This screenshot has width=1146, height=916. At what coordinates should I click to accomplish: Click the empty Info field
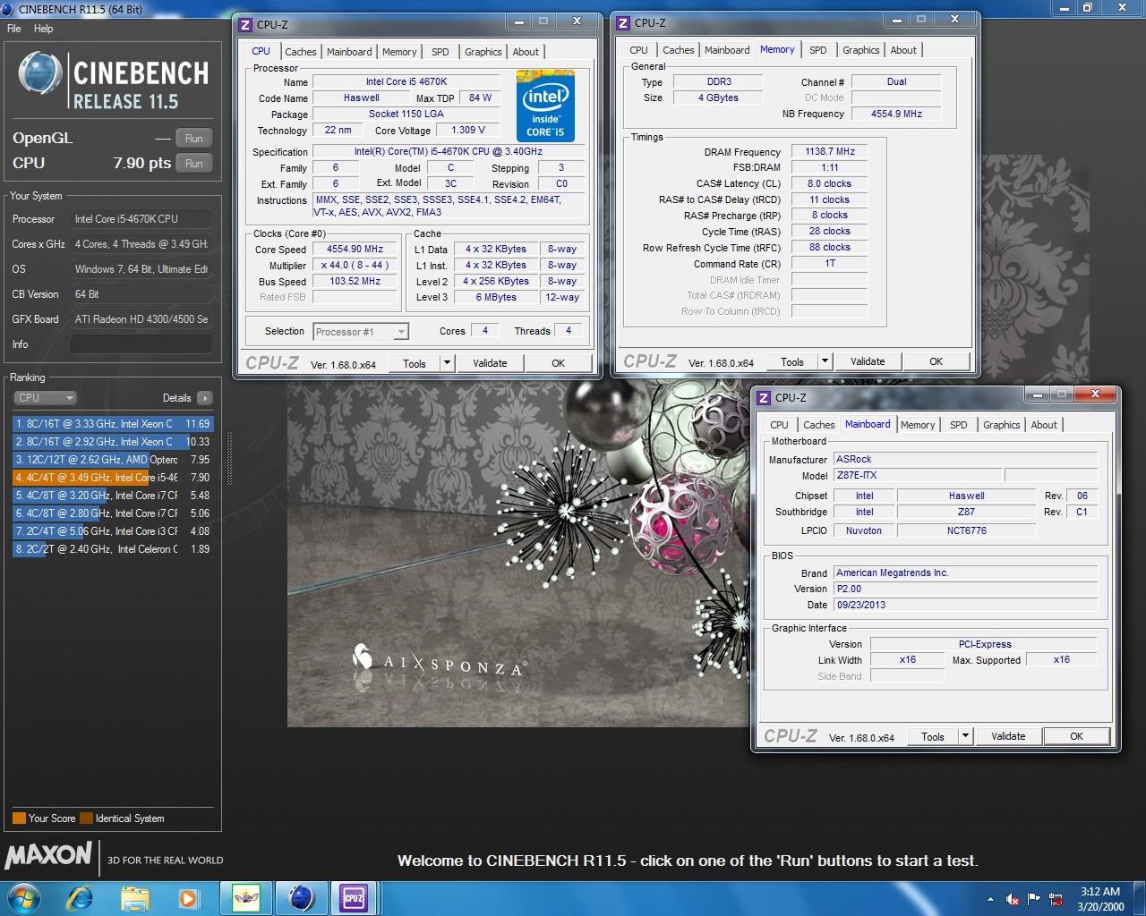tap(141, 344)
